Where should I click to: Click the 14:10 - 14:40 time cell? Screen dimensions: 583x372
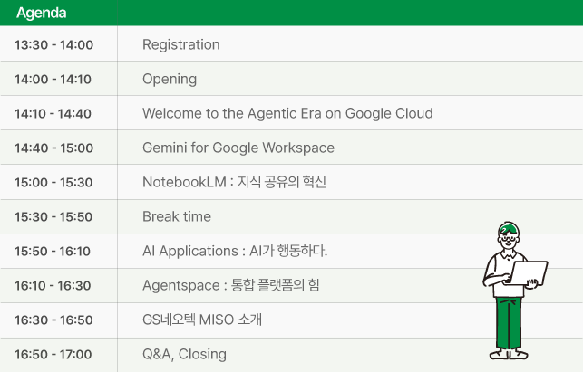tap(53, 114)
